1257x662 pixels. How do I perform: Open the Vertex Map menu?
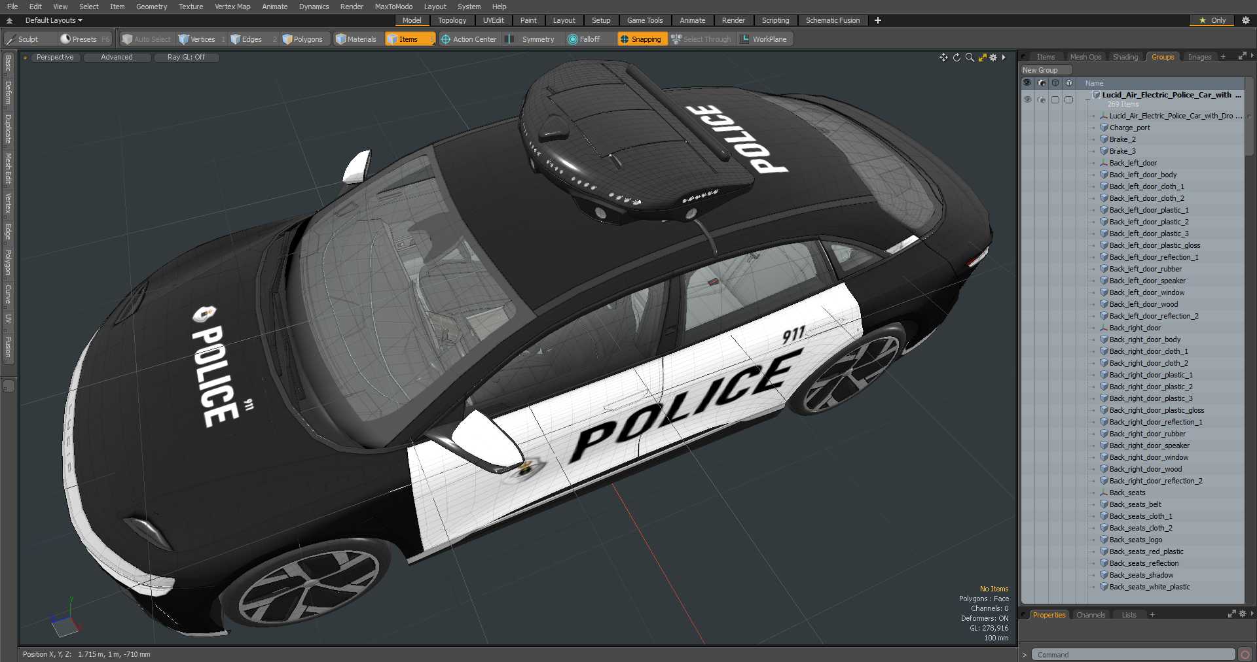pos(232,7)
